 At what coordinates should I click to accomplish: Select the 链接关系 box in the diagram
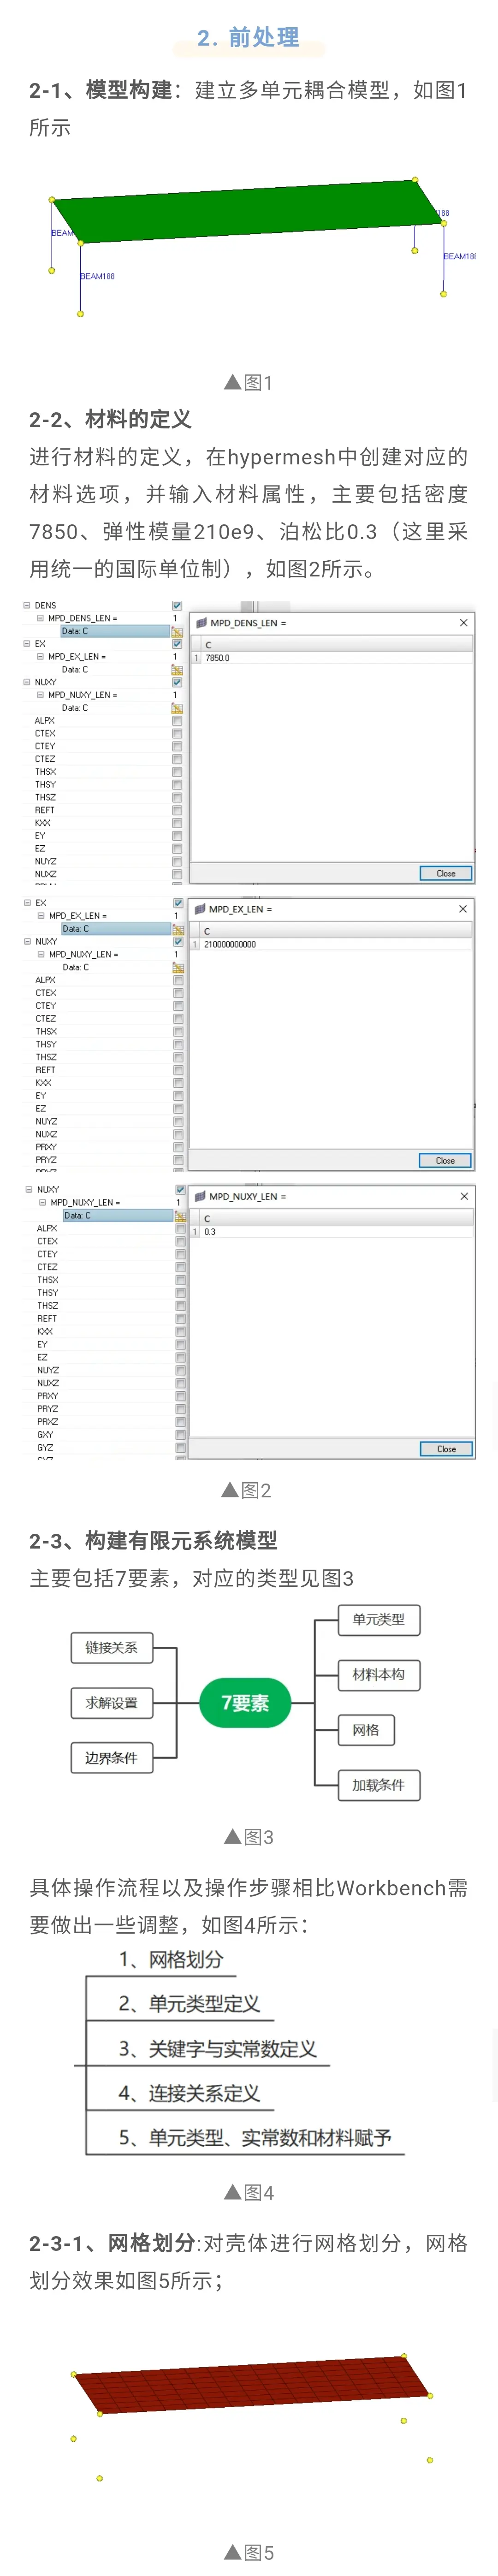(x=112, y=1648)
